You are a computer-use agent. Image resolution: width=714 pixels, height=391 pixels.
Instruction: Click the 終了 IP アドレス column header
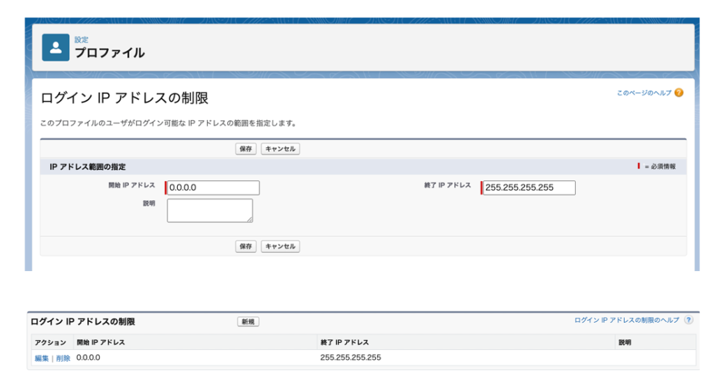coord(344,343)
